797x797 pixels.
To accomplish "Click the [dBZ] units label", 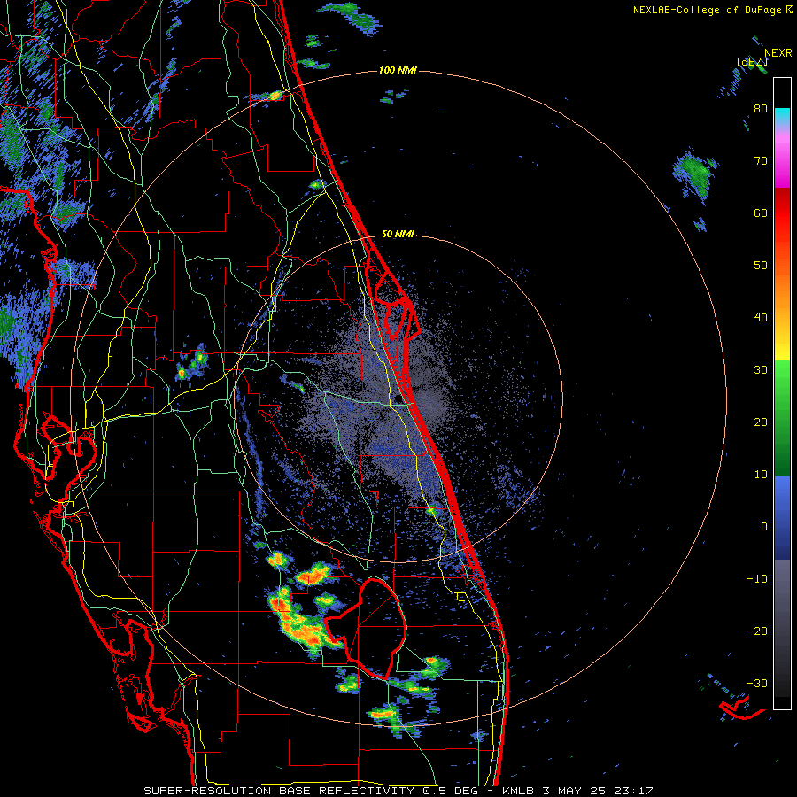I will coord(752,62).
